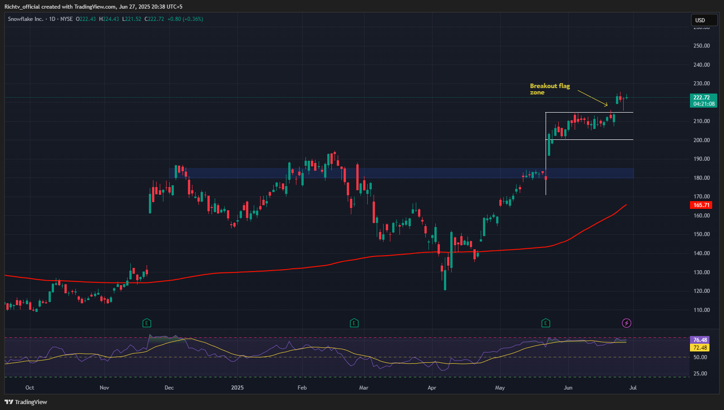Click the TradingView logo at bottom left

tap(26, 402)
